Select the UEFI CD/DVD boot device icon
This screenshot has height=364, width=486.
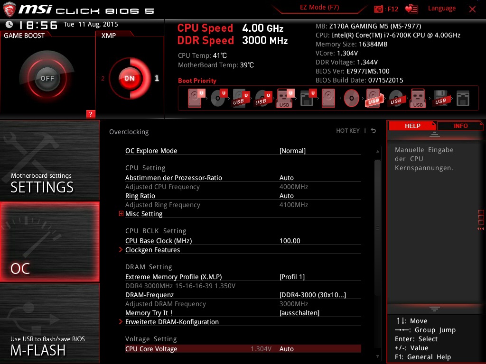218,98
